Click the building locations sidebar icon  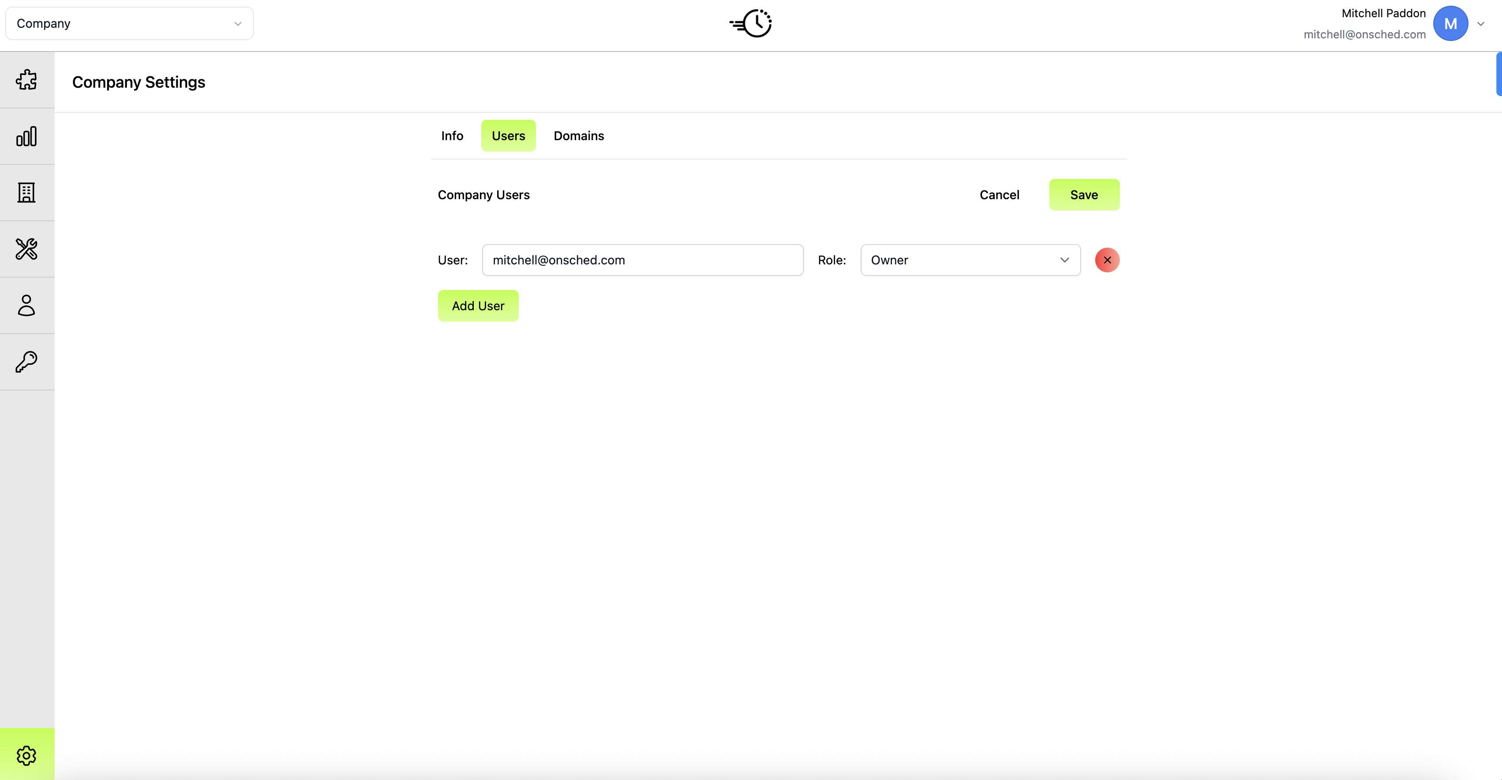click(27, 193)
